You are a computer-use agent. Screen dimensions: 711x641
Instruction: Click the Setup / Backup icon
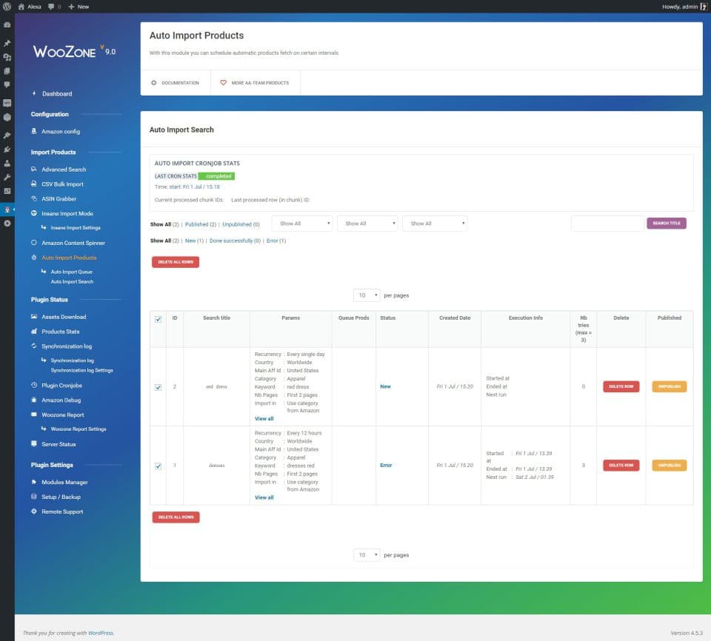34,497
